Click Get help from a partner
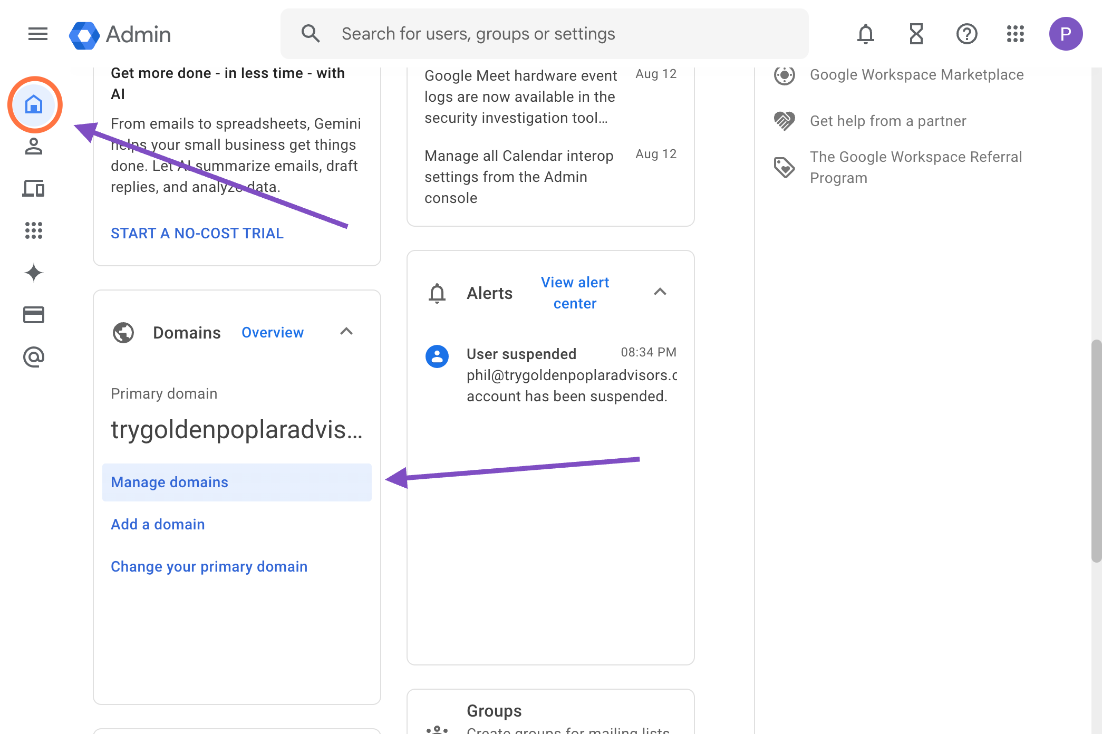The width and height of the screenshot is (1102, 734). 888,121
